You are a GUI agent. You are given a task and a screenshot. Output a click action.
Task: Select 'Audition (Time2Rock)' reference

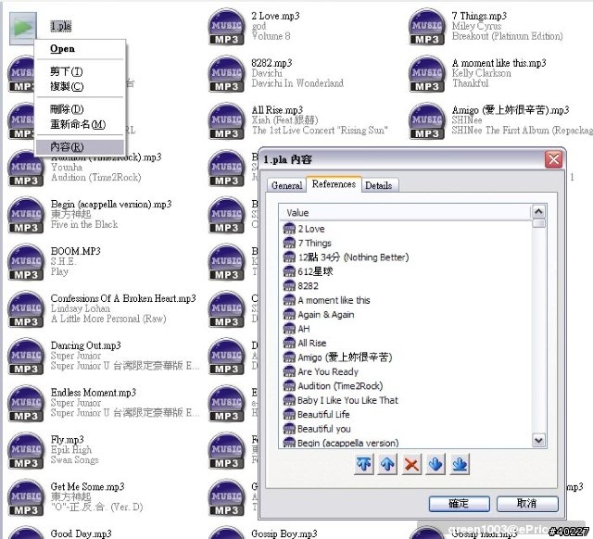[340, 386]
